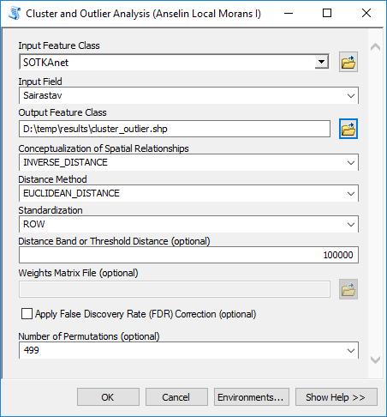
Task: Click the Output Feature Class path field
Action: tap(175, 129)
